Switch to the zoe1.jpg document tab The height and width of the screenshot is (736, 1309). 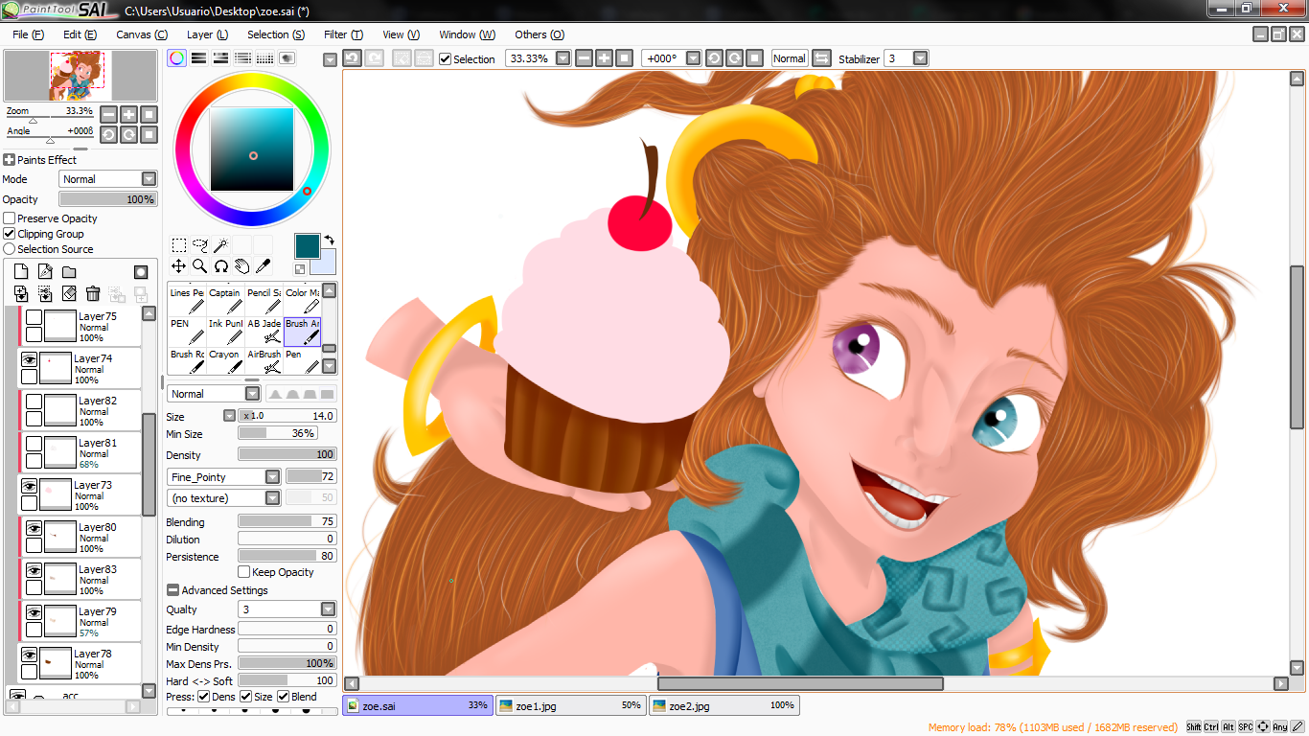tap(570, 705)
